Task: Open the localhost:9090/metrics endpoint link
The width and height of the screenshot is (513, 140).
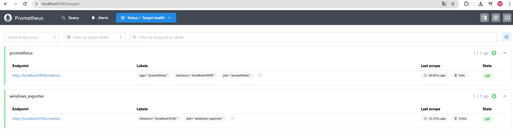Action: click(36, 75)
